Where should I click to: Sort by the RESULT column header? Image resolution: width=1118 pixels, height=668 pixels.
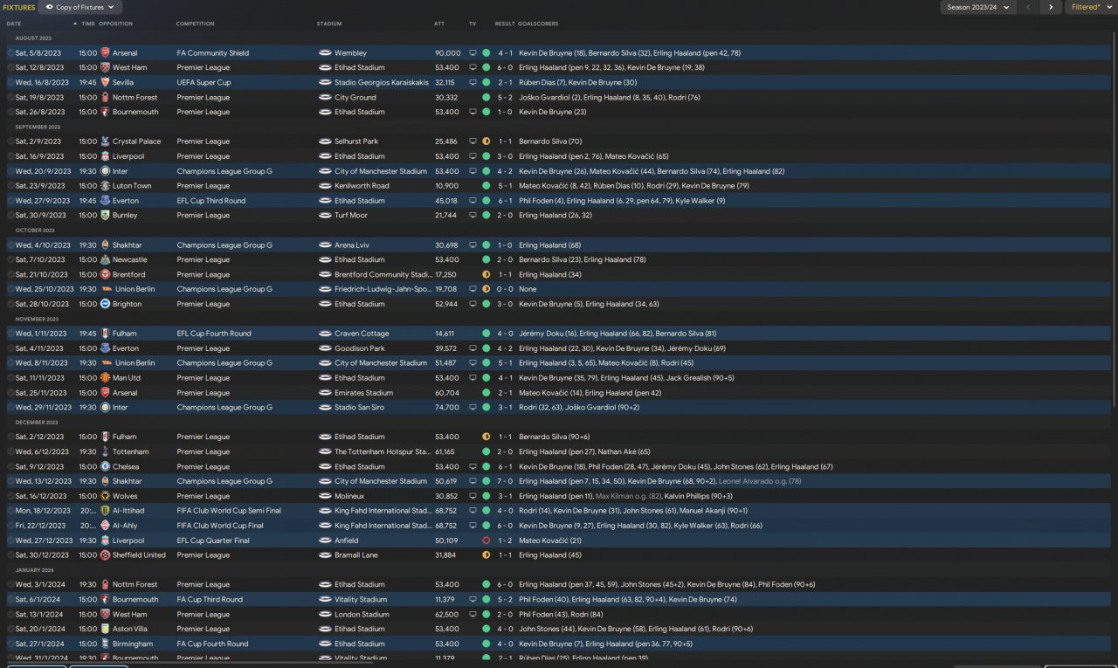pyautogui.click(x=505, y=24)
